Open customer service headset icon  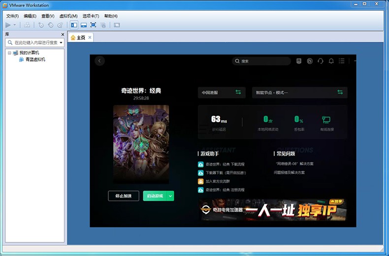point(320,61)
